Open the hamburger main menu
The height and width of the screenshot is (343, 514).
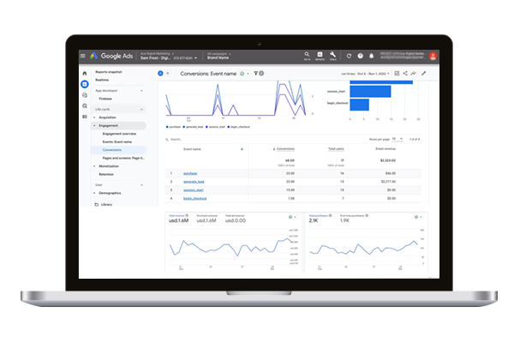pyautogui.click(x=83, y=57)
